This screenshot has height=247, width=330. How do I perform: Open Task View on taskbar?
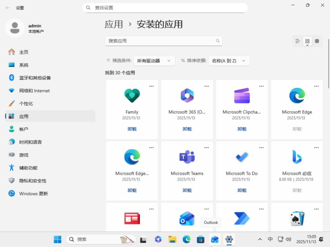144,239
